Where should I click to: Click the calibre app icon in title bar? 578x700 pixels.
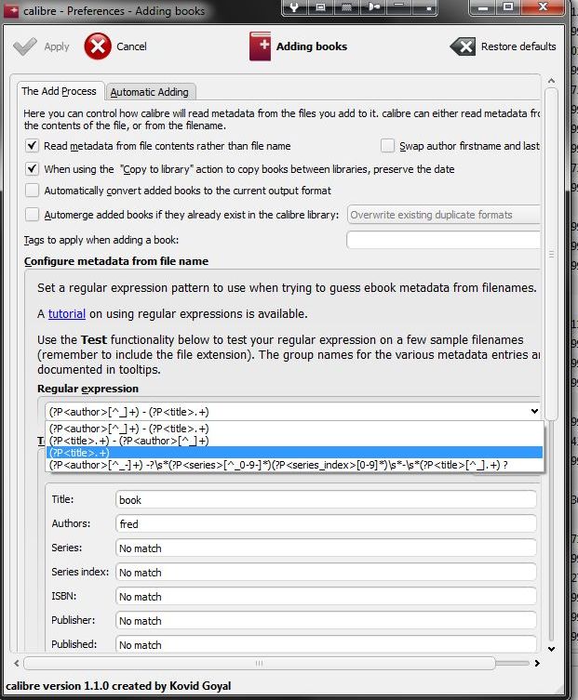(x=11, y=11)
